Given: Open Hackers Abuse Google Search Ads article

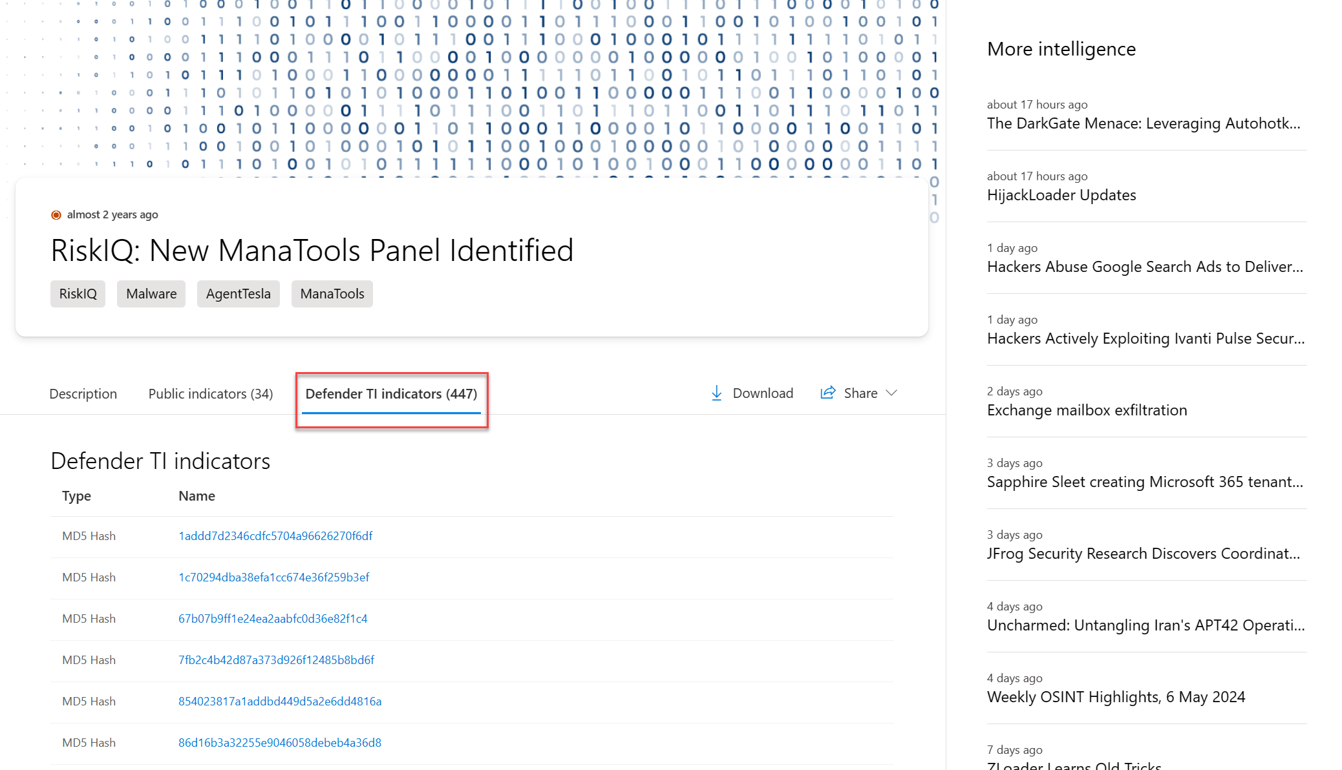Looking at the screenshot, I should [x=1145, y=267].
